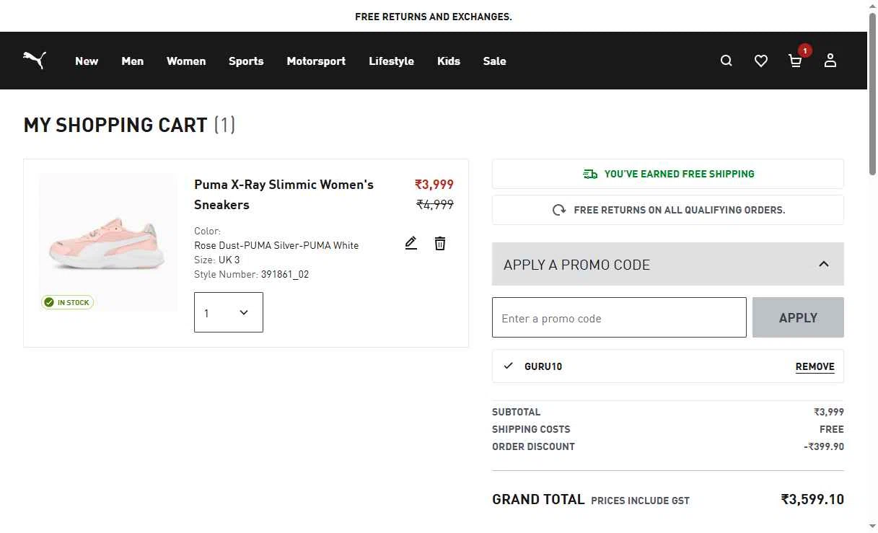This screenshot has width=878, height=533.
Task: Collapse the Apply a Promo Code section
Action: tap(824, 264)
